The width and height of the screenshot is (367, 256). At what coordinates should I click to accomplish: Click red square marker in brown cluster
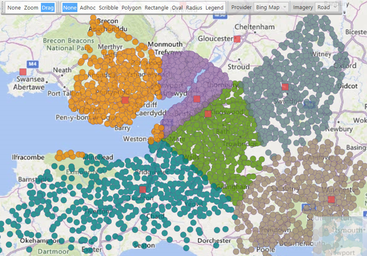click(331, 200)
